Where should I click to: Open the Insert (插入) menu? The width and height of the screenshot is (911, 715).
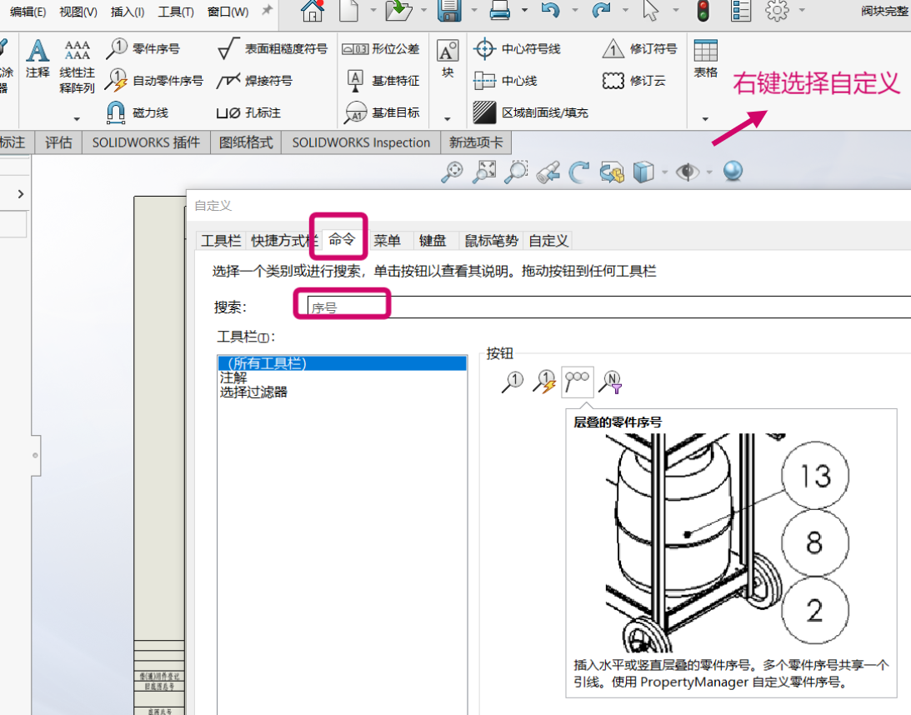(x=128, y=12)
